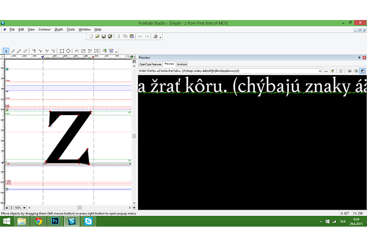The width and height of the screenshot is (367, 246).
Task: Switch to the OpenType Features tab
Action: (150, 64)
